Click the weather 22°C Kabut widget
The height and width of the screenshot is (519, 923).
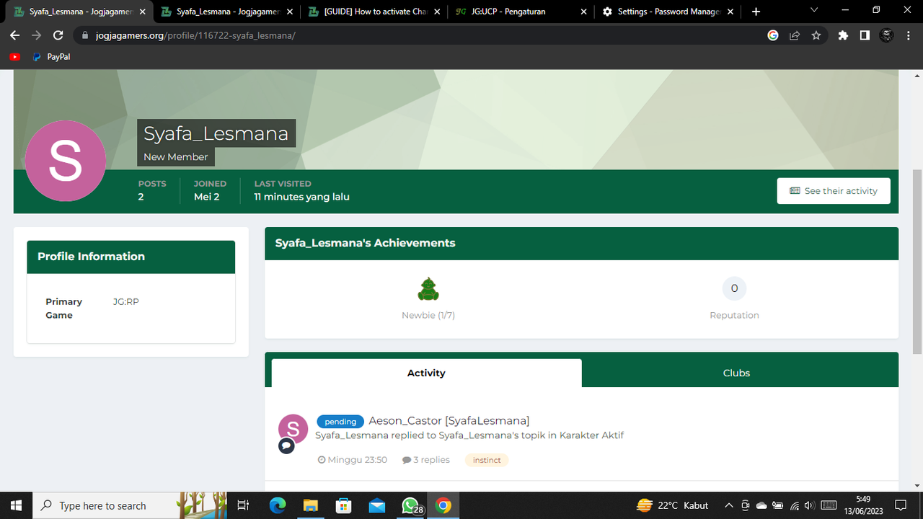click(x=674, y=505)
